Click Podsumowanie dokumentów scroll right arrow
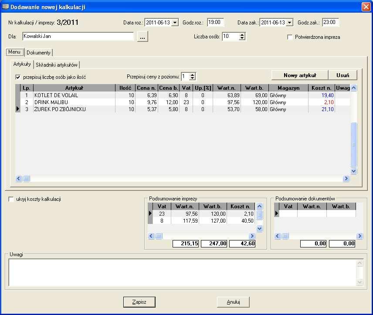The width and height of the screenshot is (373, 315). pyautogui.click(x=359, y=236)
